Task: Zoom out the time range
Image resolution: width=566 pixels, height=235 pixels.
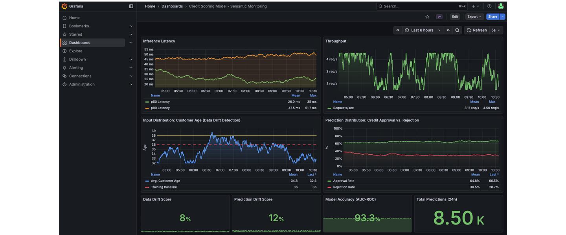Action: point(457,30)
